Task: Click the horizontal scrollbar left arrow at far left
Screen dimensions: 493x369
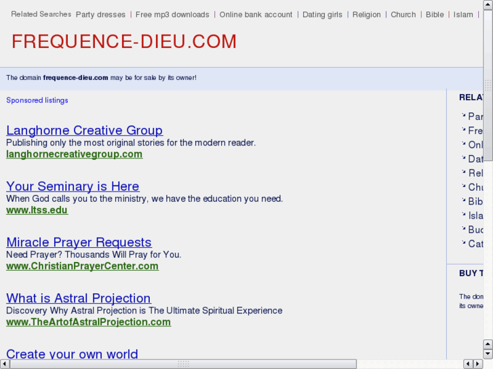Action: click(4, 364)
